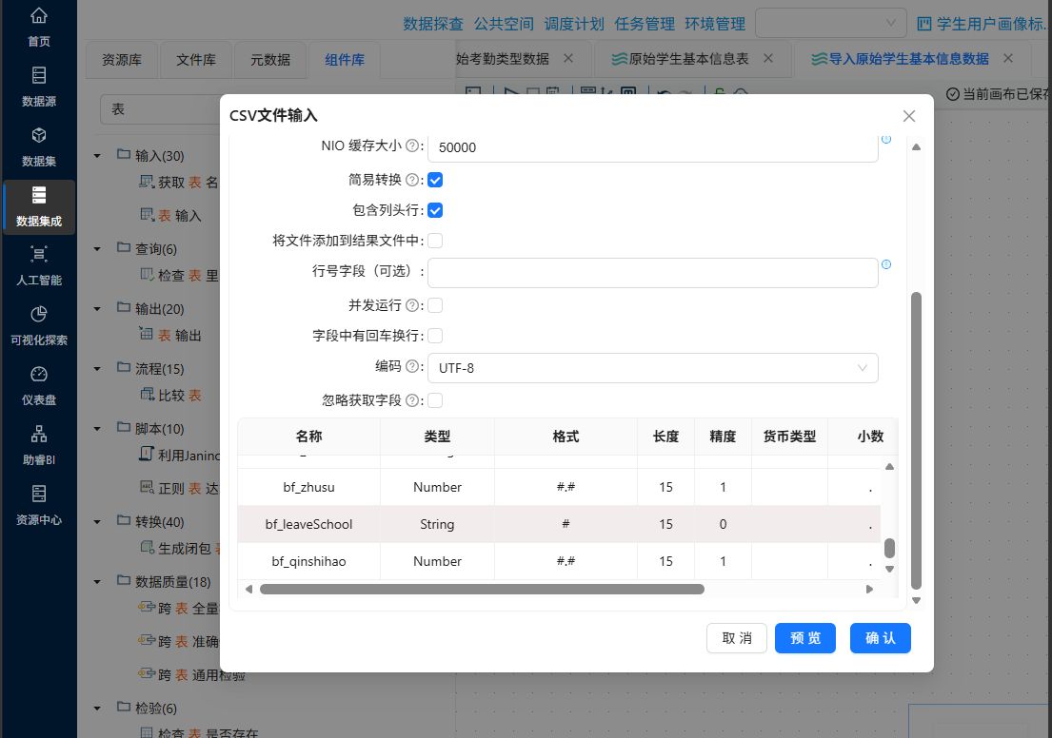Open the 编码 UTF-8 dropdown
1052x738 pixels.
click(653, 368)
